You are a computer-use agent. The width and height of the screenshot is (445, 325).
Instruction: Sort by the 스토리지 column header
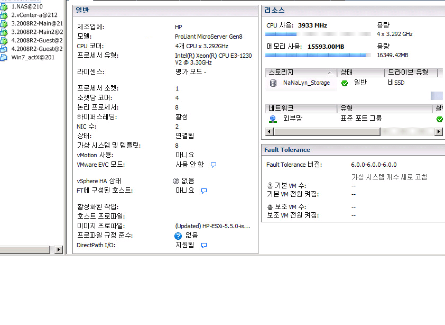click(x=301, y=73)
